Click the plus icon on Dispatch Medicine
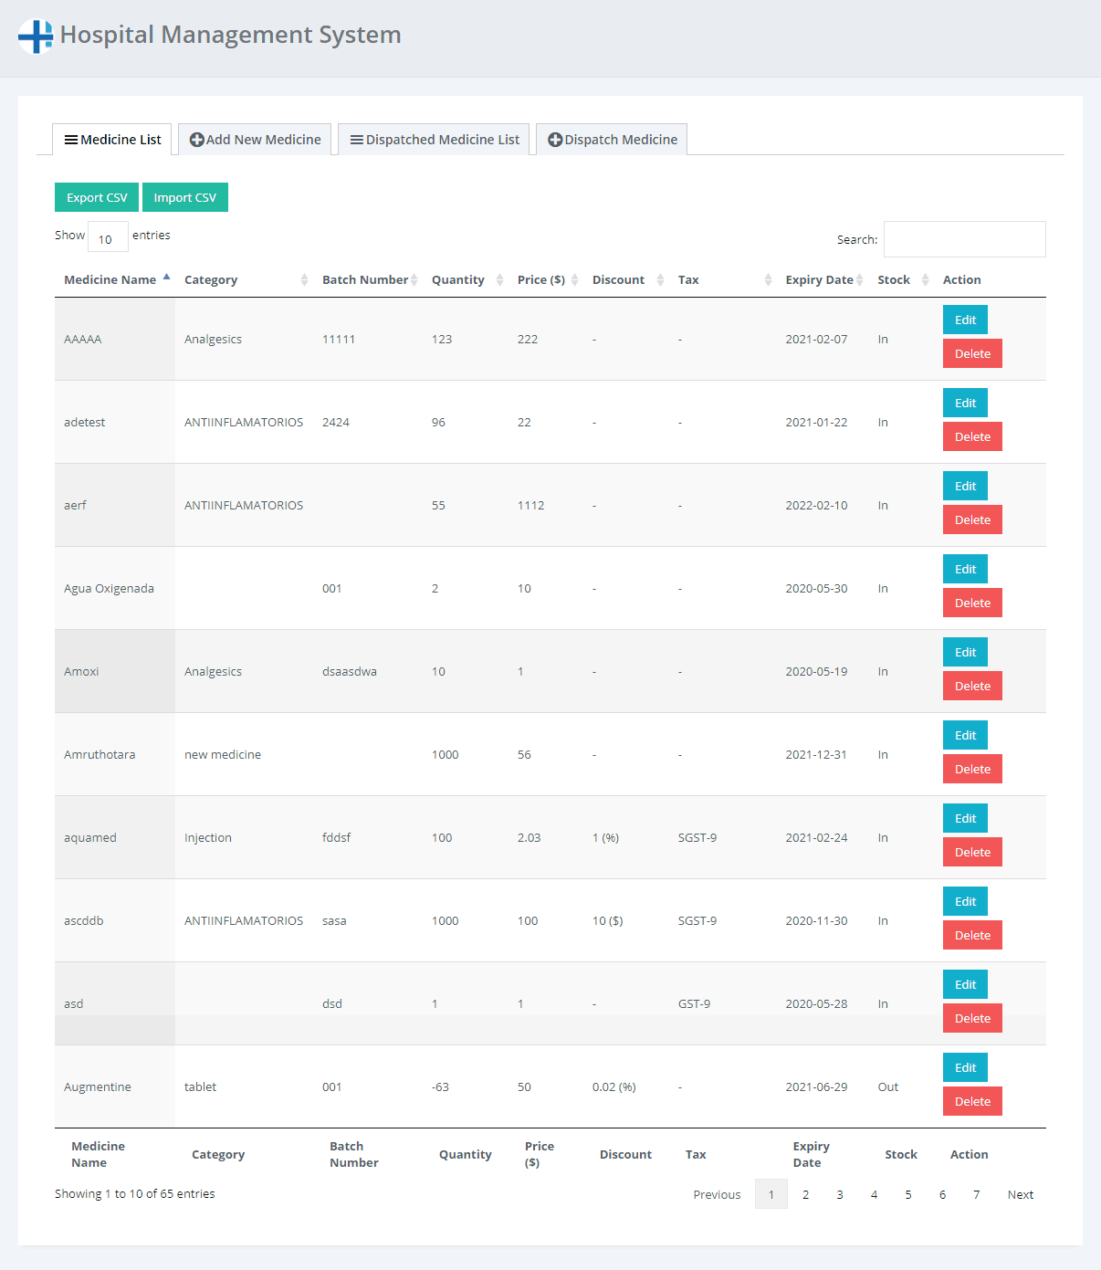The image size is (1101, 1270). (554, 140)
